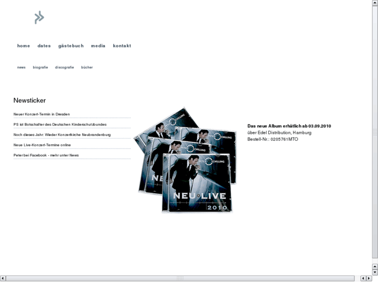Click vertical scrollbar down arrow at bottom
This screenshot has height=284, width=378.
point(375,273)
